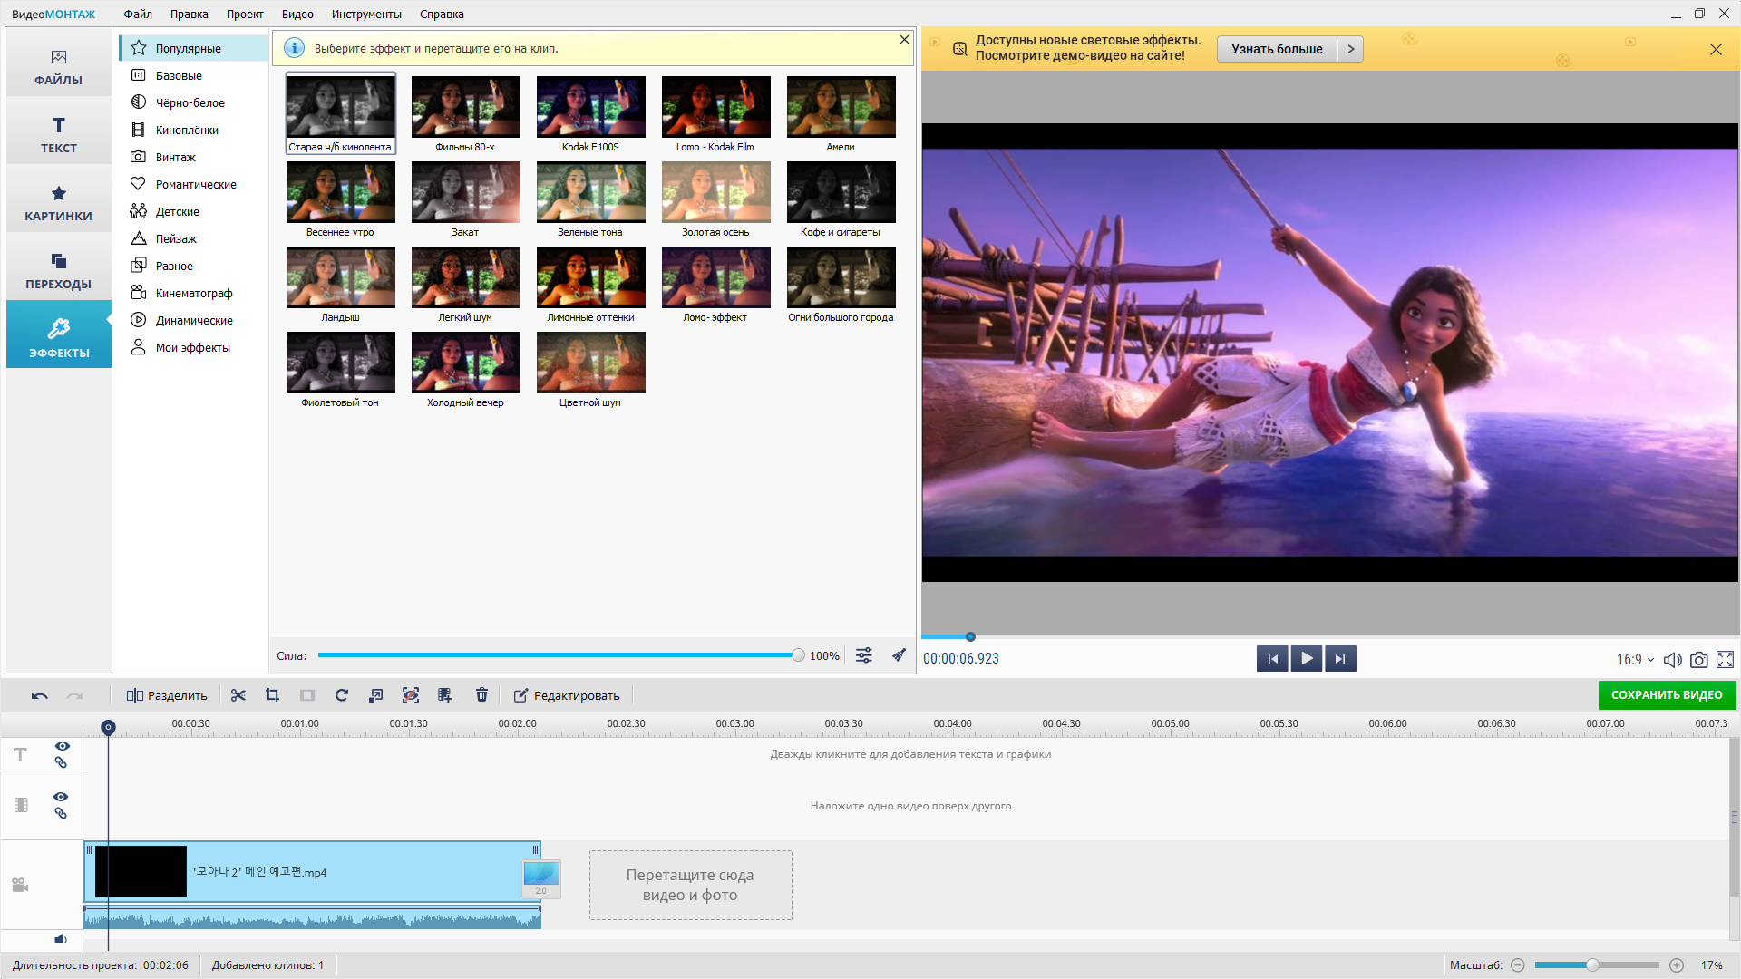Undo the last action
This screenshot has width=1741, height=979.
coord(39,695)
